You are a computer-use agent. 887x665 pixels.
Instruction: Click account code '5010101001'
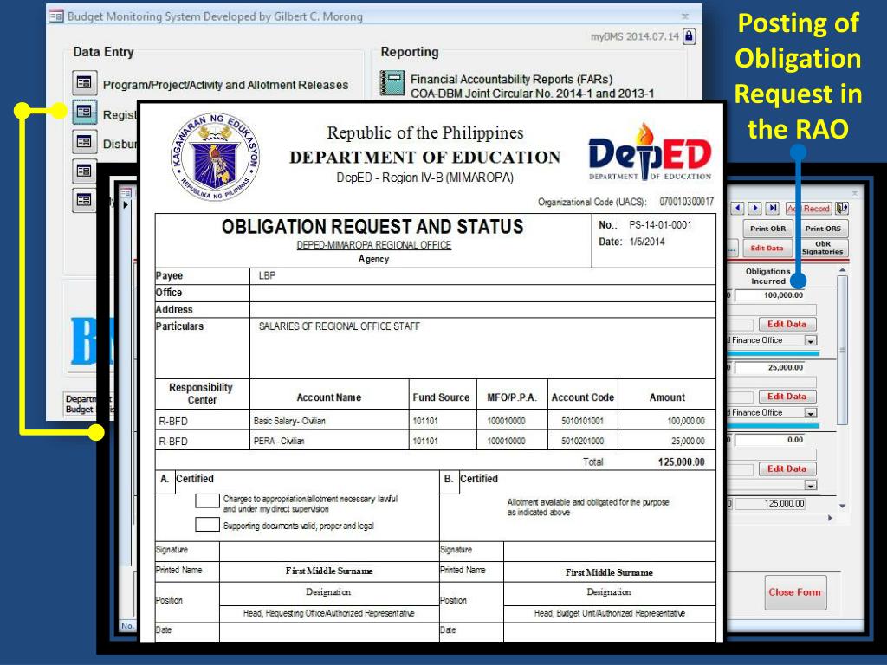coord(582,421)
